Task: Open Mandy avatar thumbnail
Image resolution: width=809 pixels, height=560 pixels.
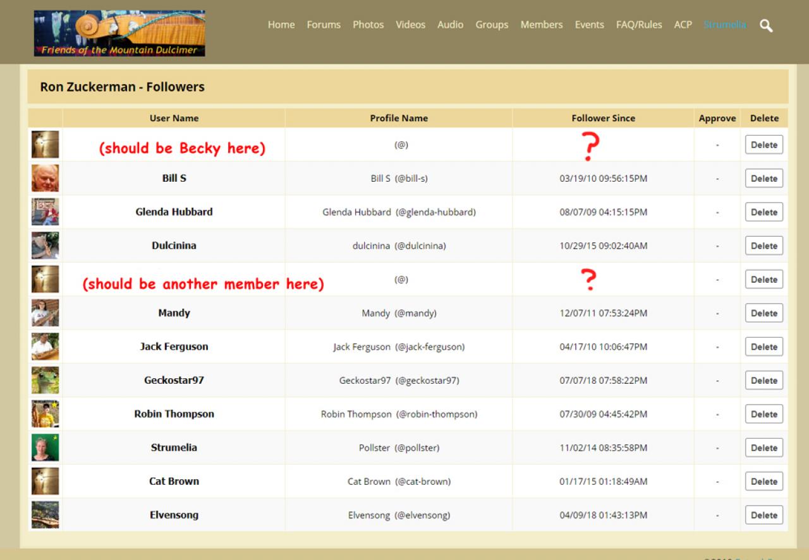Action: tap(46, 313)
